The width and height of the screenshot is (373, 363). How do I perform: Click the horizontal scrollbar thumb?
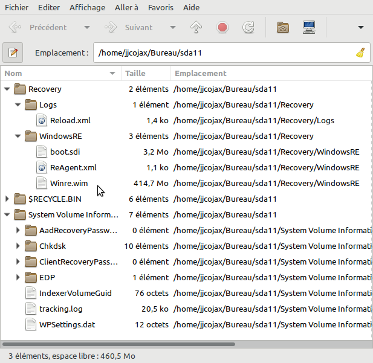[x=118, y=344]
